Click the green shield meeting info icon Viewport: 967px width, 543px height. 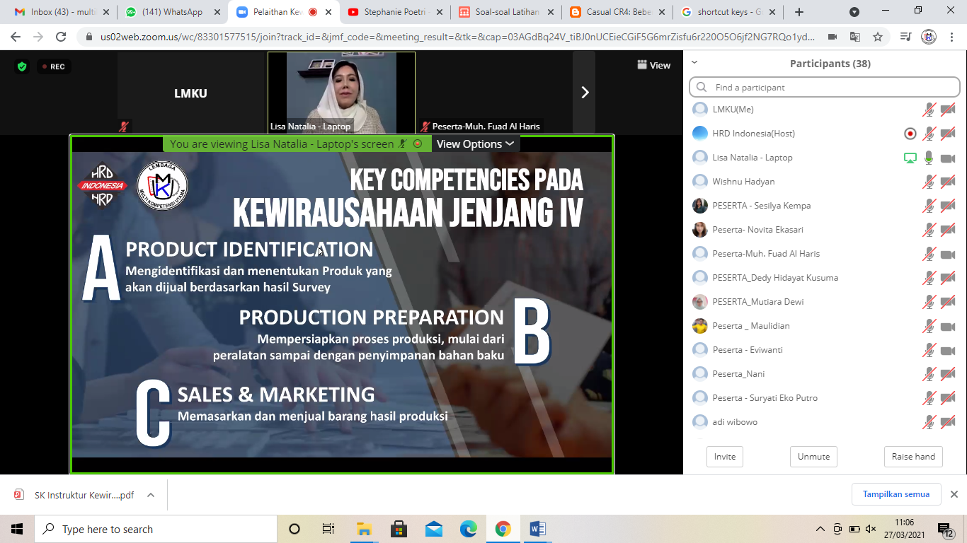pyautogui.click(x=22, y=66)
